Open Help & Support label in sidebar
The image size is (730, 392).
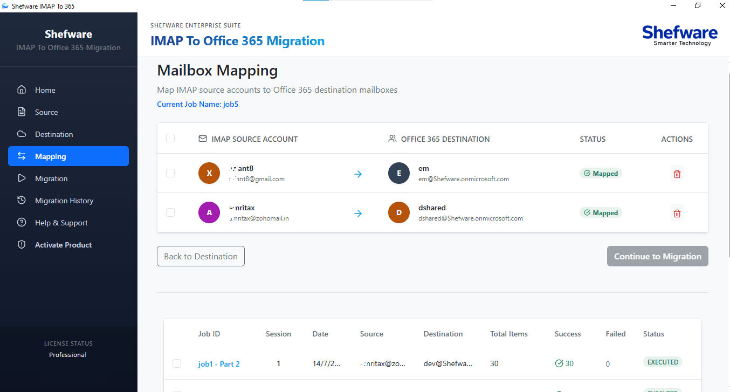click(x=61, y=223)
